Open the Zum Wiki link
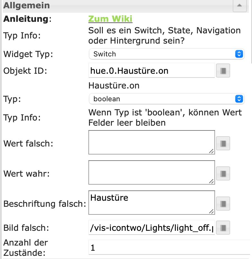This screenshot has width=252, height=259. [x=110, y=19]
